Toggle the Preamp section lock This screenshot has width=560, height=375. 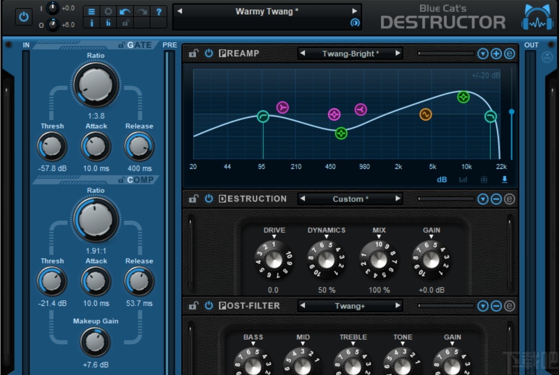pyautogui.click(x=194, y=54)
